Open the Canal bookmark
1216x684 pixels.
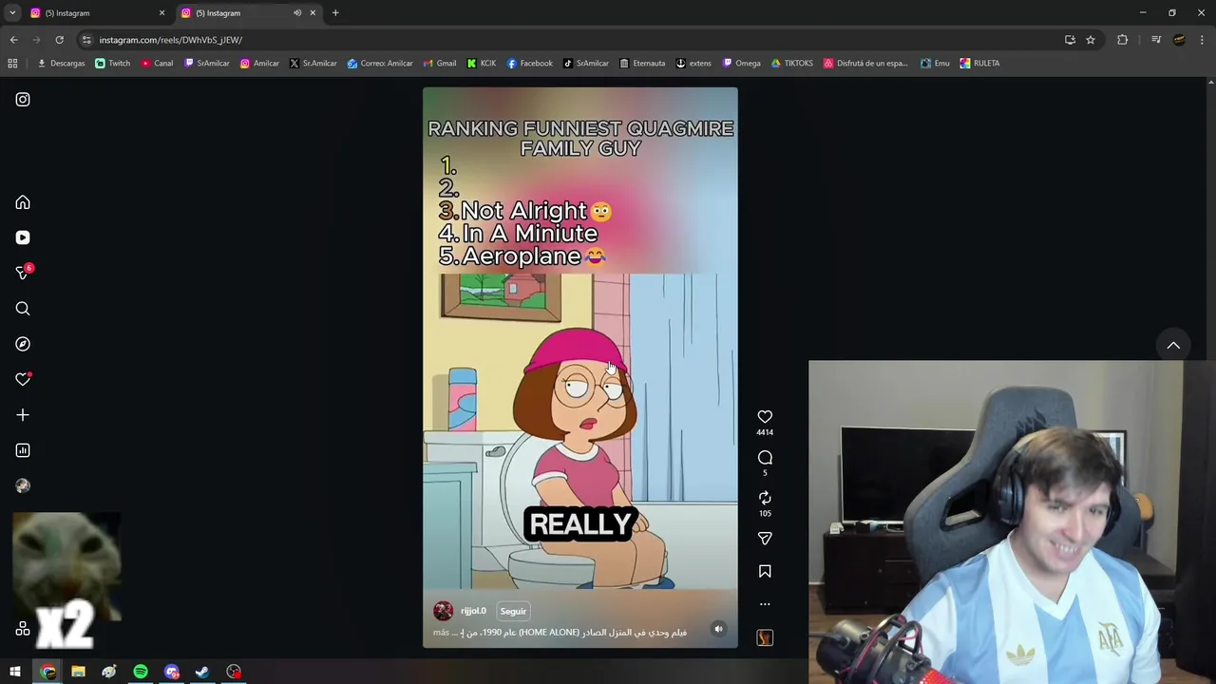click(157, 64)
